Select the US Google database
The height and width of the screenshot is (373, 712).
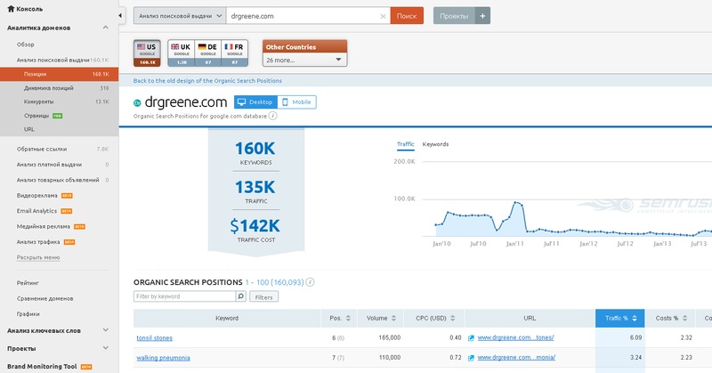pos(147,53)
